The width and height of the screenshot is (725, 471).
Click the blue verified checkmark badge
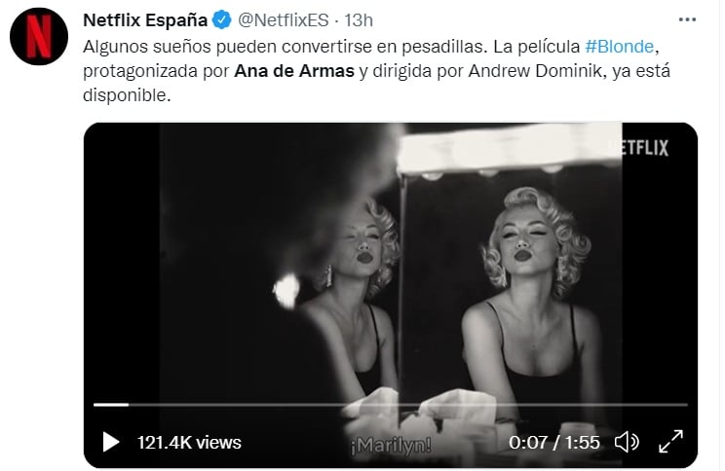click(x=220, y=20)
